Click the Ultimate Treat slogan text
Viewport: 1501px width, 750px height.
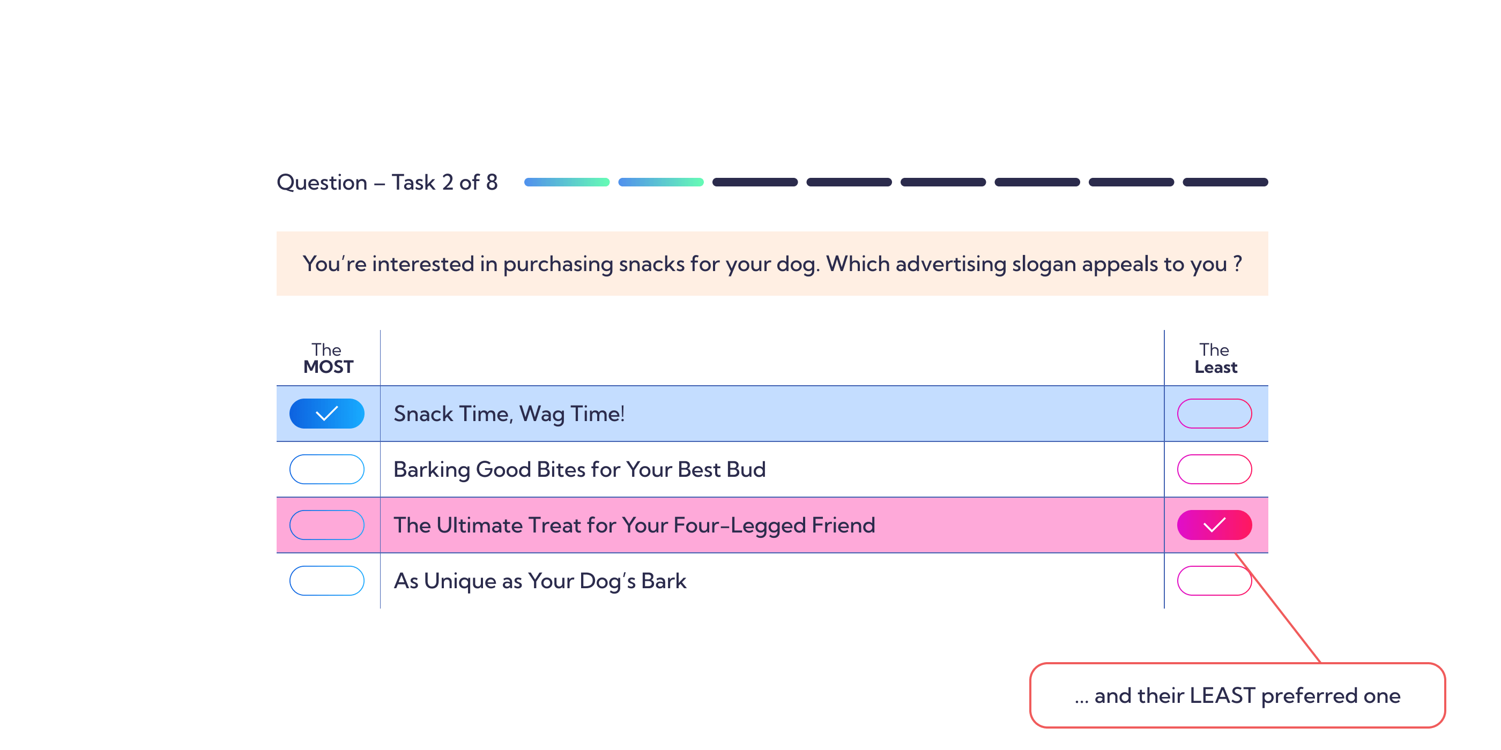coord(634,525)
